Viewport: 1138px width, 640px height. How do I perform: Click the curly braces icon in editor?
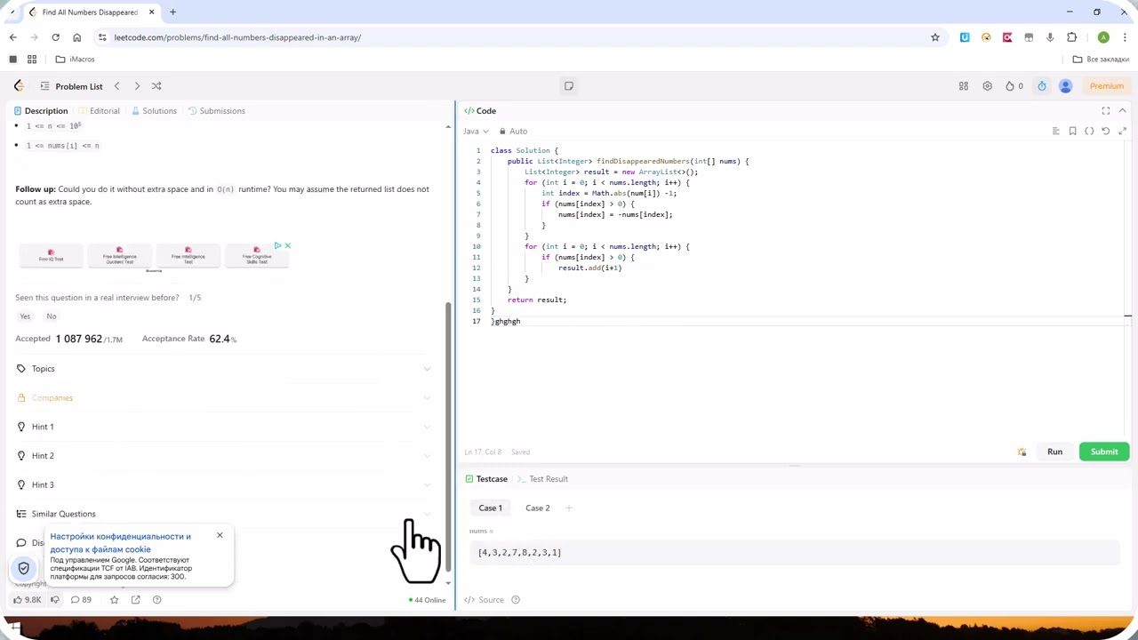[x=1089, y=131]
